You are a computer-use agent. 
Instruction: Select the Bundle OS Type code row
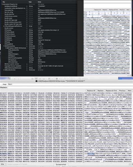[39, 20]
